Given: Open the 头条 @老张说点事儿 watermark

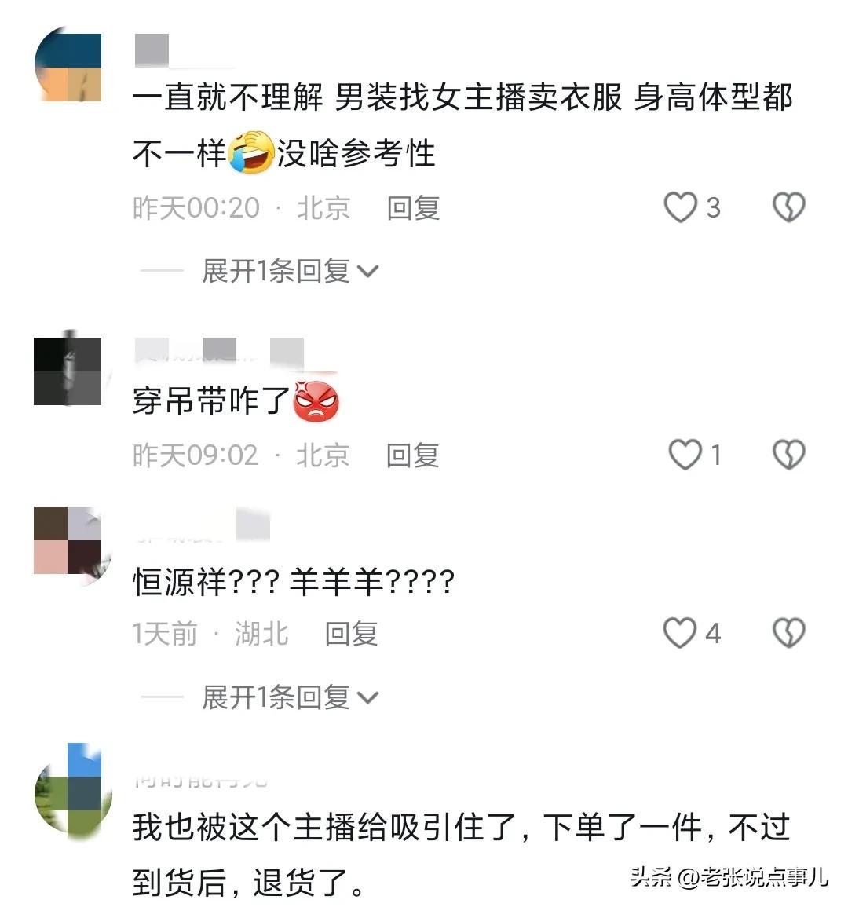Looking at the screenshot, I should (x=729, y=877).
